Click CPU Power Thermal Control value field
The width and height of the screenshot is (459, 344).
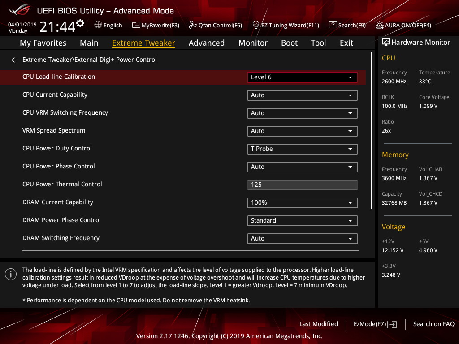tap(303, 185)
